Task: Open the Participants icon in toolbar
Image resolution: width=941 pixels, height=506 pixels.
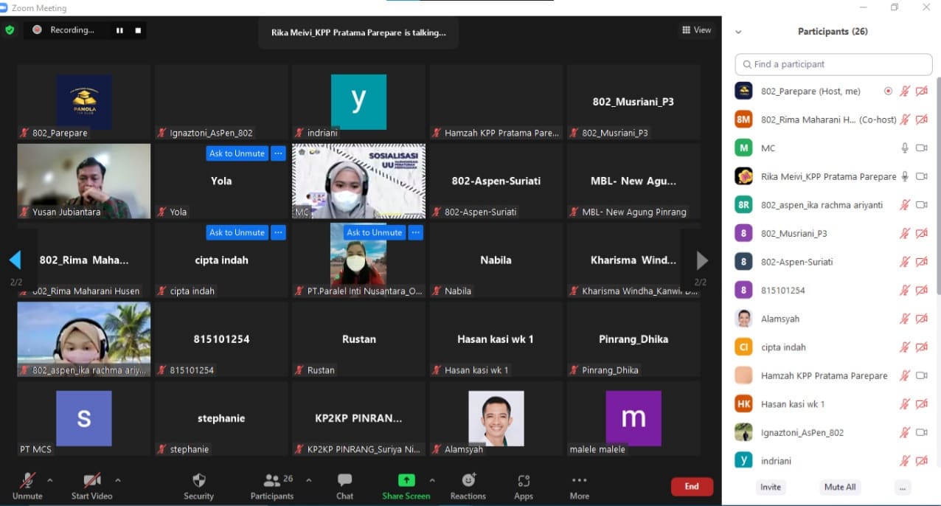Action: (271, 481)
